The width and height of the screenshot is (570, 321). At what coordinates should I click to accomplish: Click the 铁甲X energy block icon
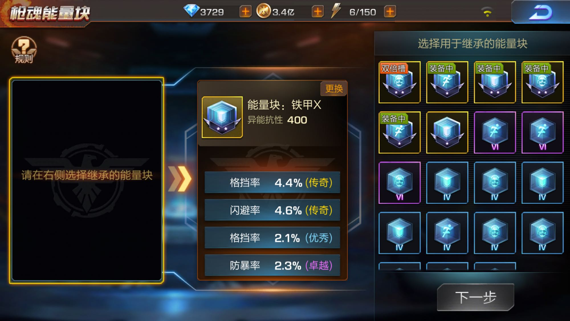[x=222, y=117]
